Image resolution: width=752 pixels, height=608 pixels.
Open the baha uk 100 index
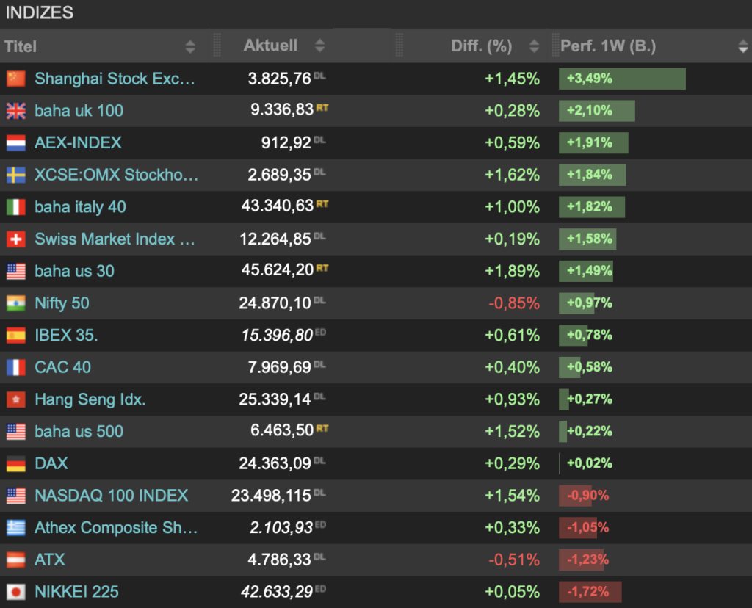point(79,111)
